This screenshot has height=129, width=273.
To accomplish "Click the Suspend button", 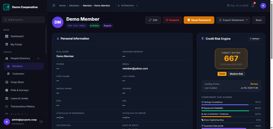I will point(172,20).
